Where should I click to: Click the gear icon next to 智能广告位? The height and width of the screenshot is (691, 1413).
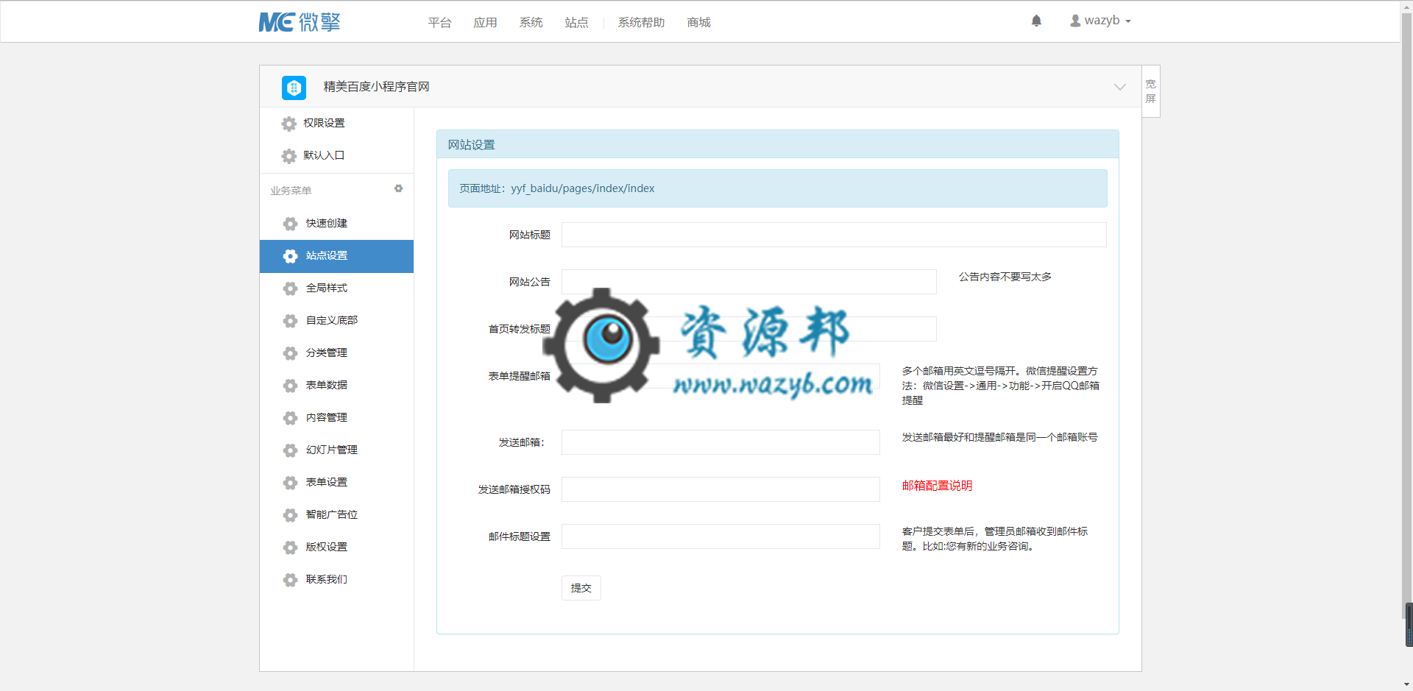(x=291, y=515)
